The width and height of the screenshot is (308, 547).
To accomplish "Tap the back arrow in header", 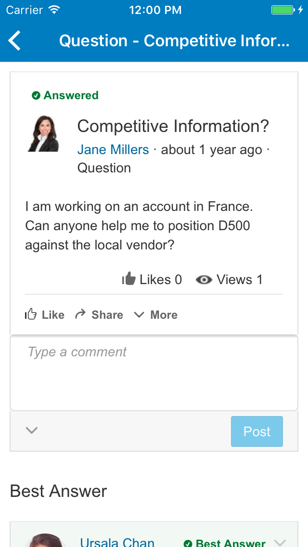I will [15, 41].
